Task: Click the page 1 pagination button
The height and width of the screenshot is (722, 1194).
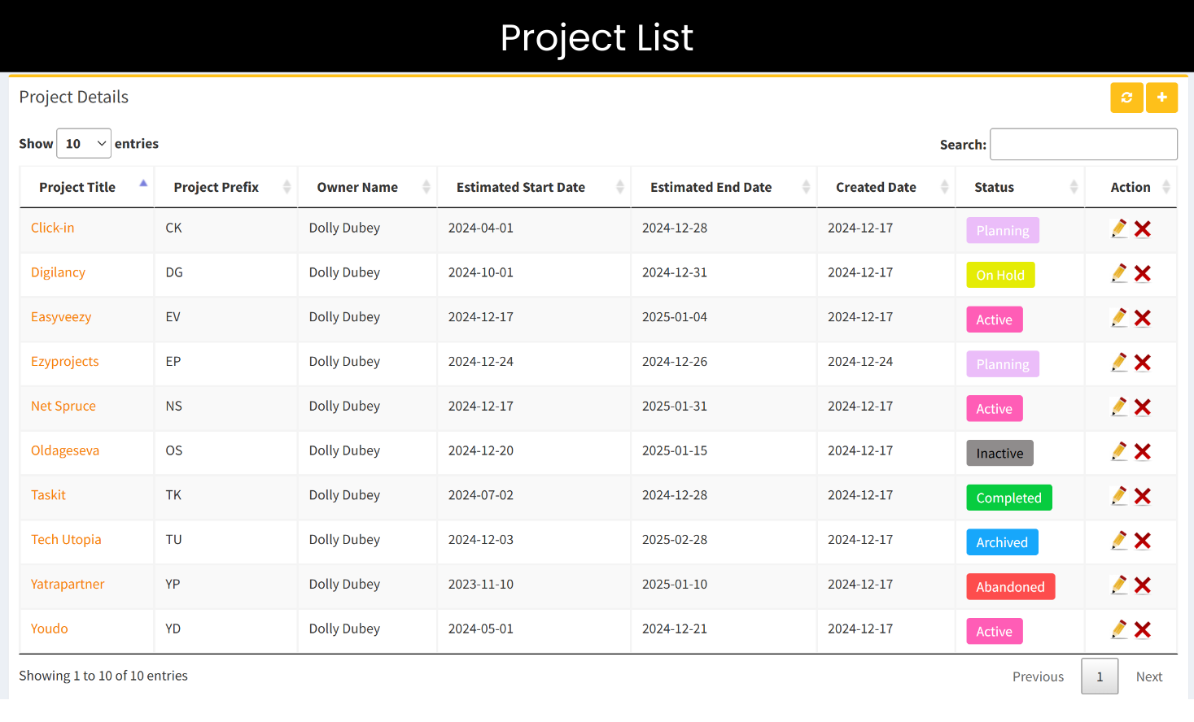Action: (1100, 676)
